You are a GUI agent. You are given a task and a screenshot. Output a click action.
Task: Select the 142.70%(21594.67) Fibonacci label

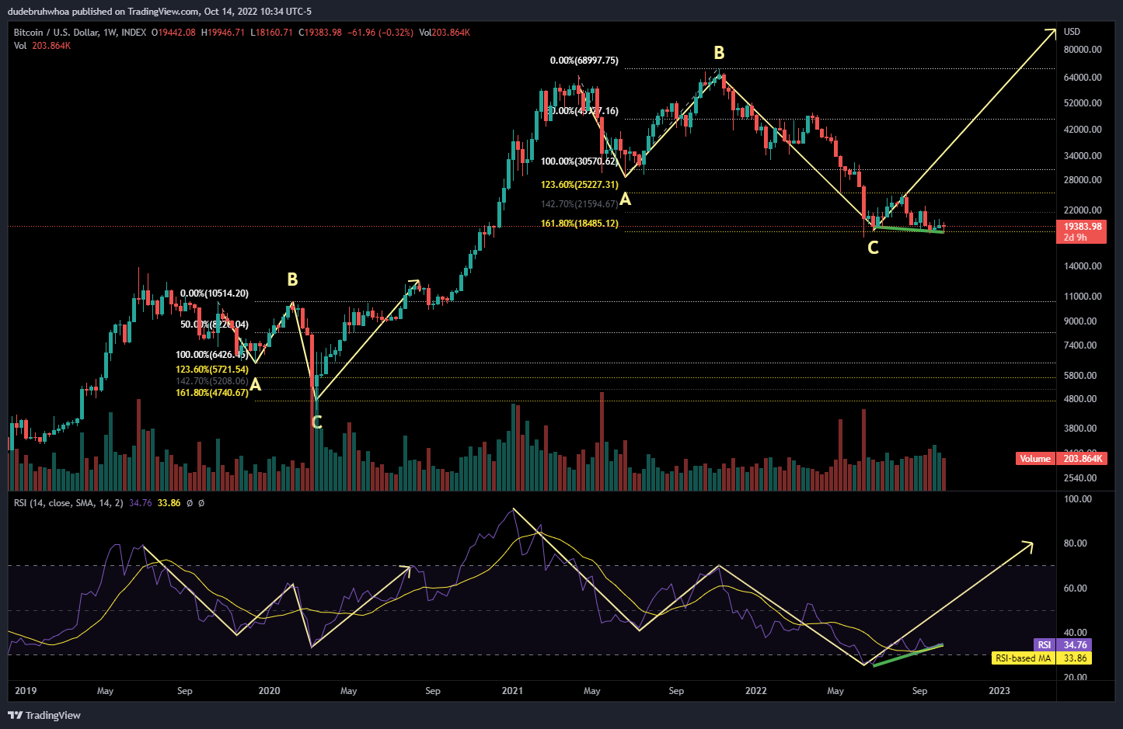[580, 204]
